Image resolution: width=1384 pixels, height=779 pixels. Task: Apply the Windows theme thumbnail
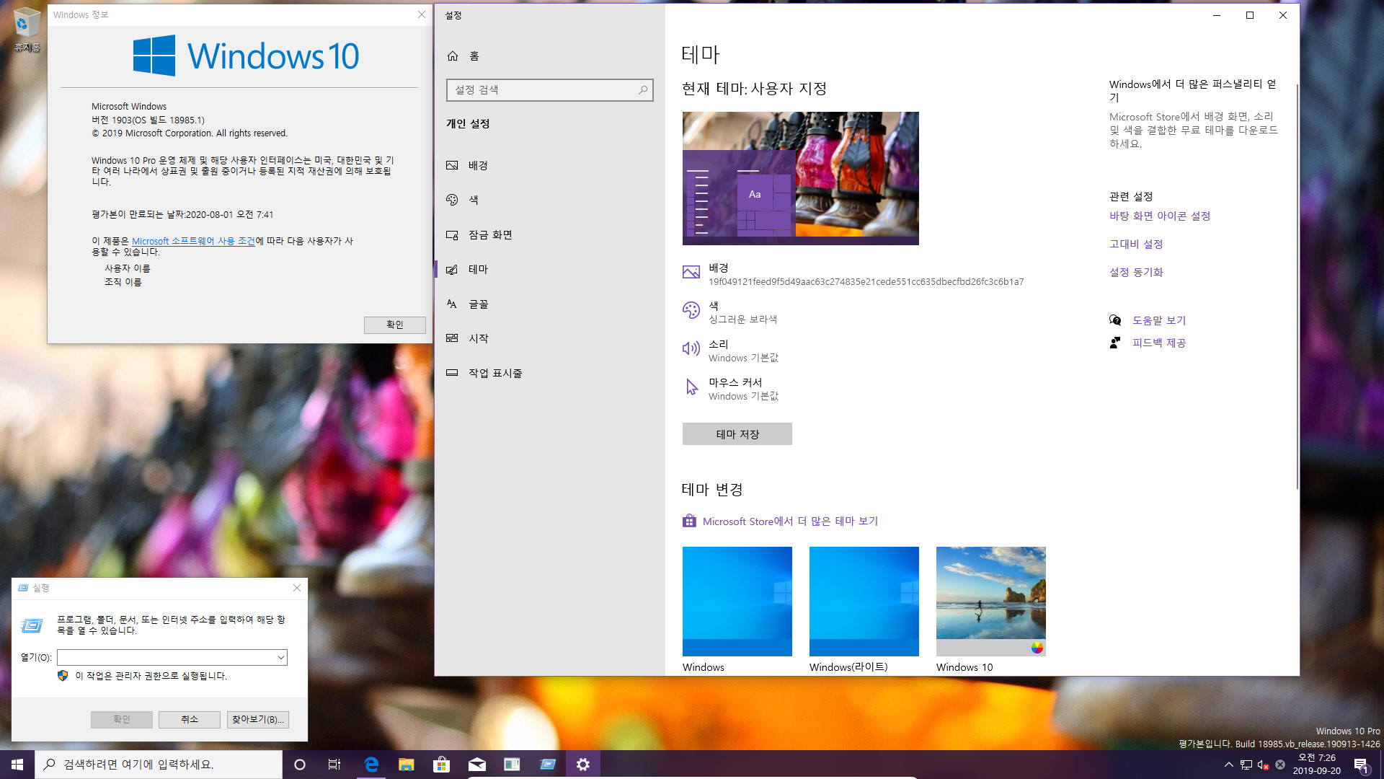(x=737, y=602)
